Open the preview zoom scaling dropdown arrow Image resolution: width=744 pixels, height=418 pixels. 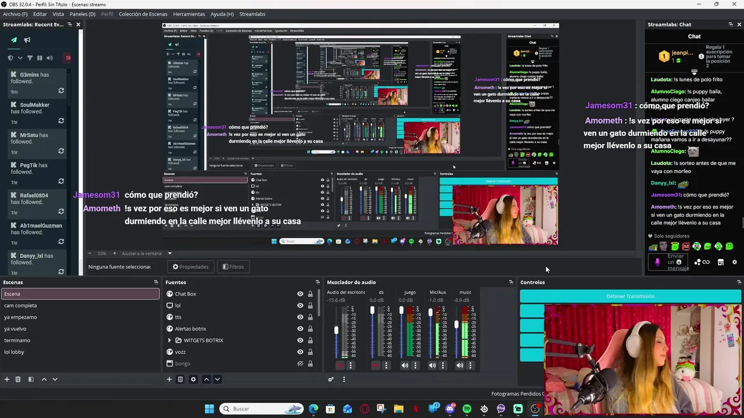tap(170, 253)
